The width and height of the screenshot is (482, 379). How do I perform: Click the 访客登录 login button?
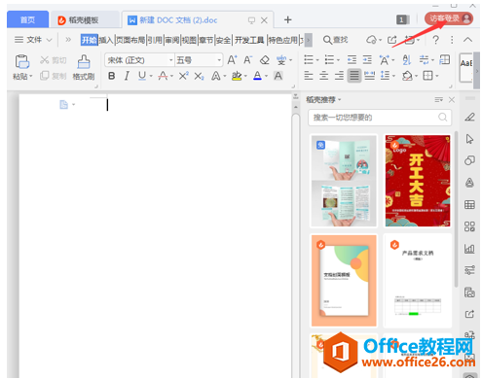pyautogui.click(x=449, y=18)
